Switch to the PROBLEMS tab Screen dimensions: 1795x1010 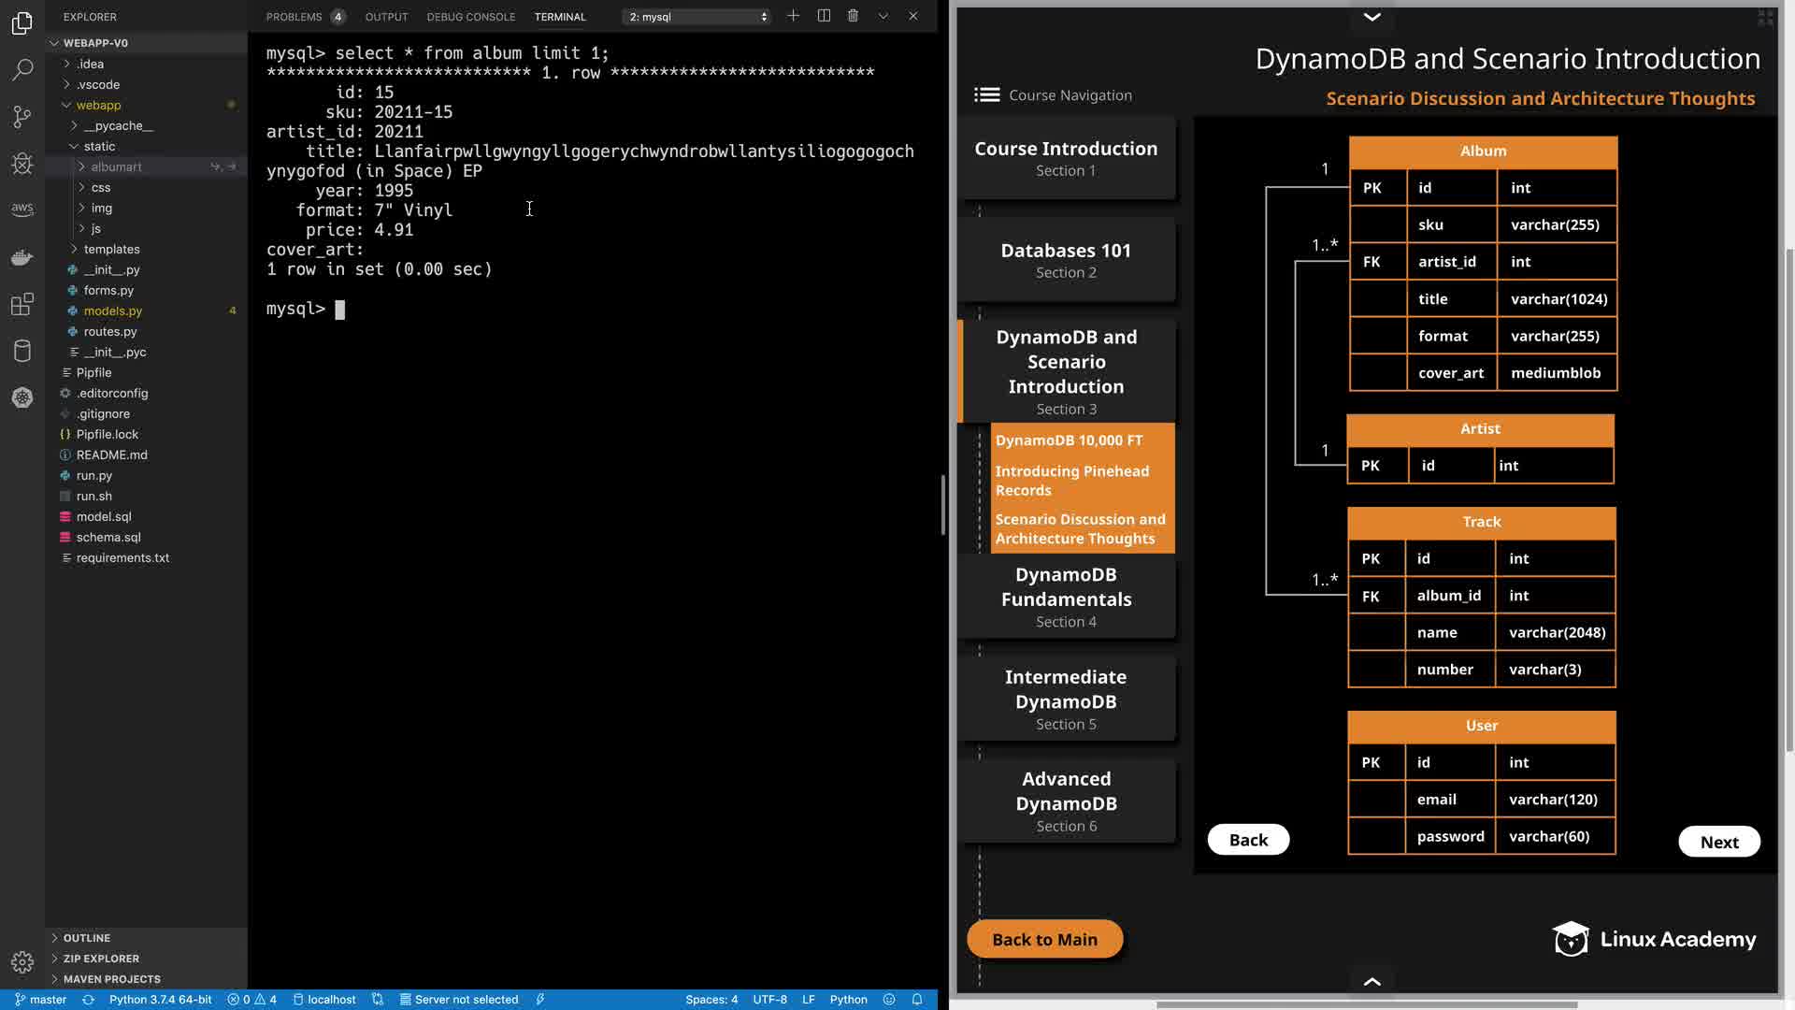(x=294, y=17)
